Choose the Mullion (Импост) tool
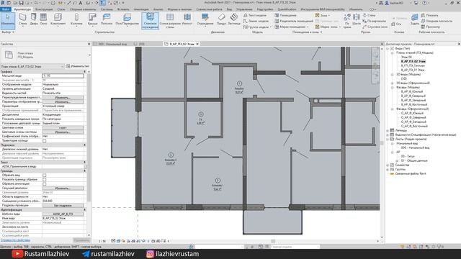Image resolution: width=461 pixels, height=259 pixels. [187, 19]
